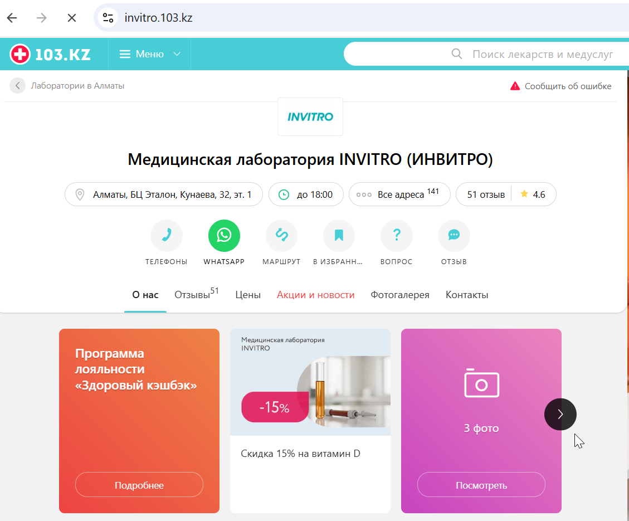This screenshot has height=521, width=629.
Task: Click the Меню chevron arrow
Action: tap(177, 54)
